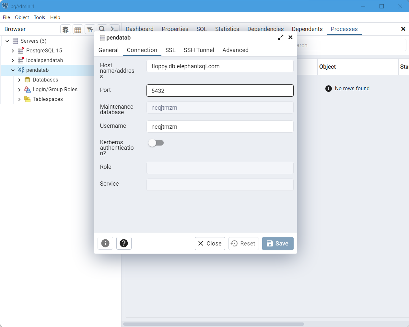
Task: Launch the PSQL terminal tool
Action: pos(114,29)
